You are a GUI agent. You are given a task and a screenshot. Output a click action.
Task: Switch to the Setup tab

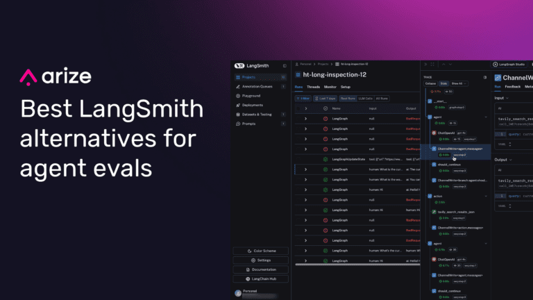pyautogui.click(x=346, y=87)
